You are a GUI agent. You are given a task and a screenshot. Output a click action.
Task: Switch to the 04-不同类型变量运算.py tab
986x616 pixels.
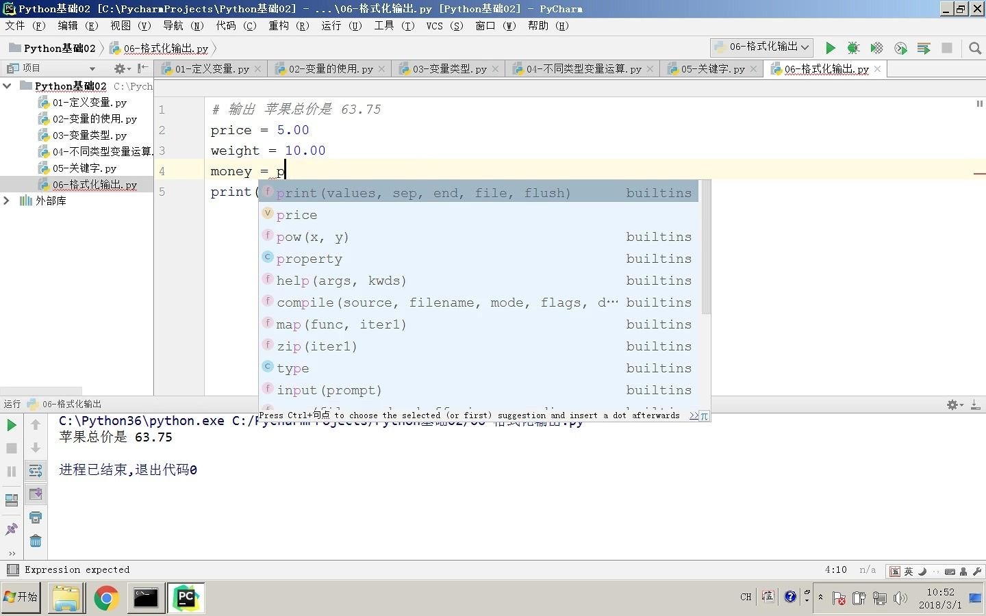(x=583, y=69)
